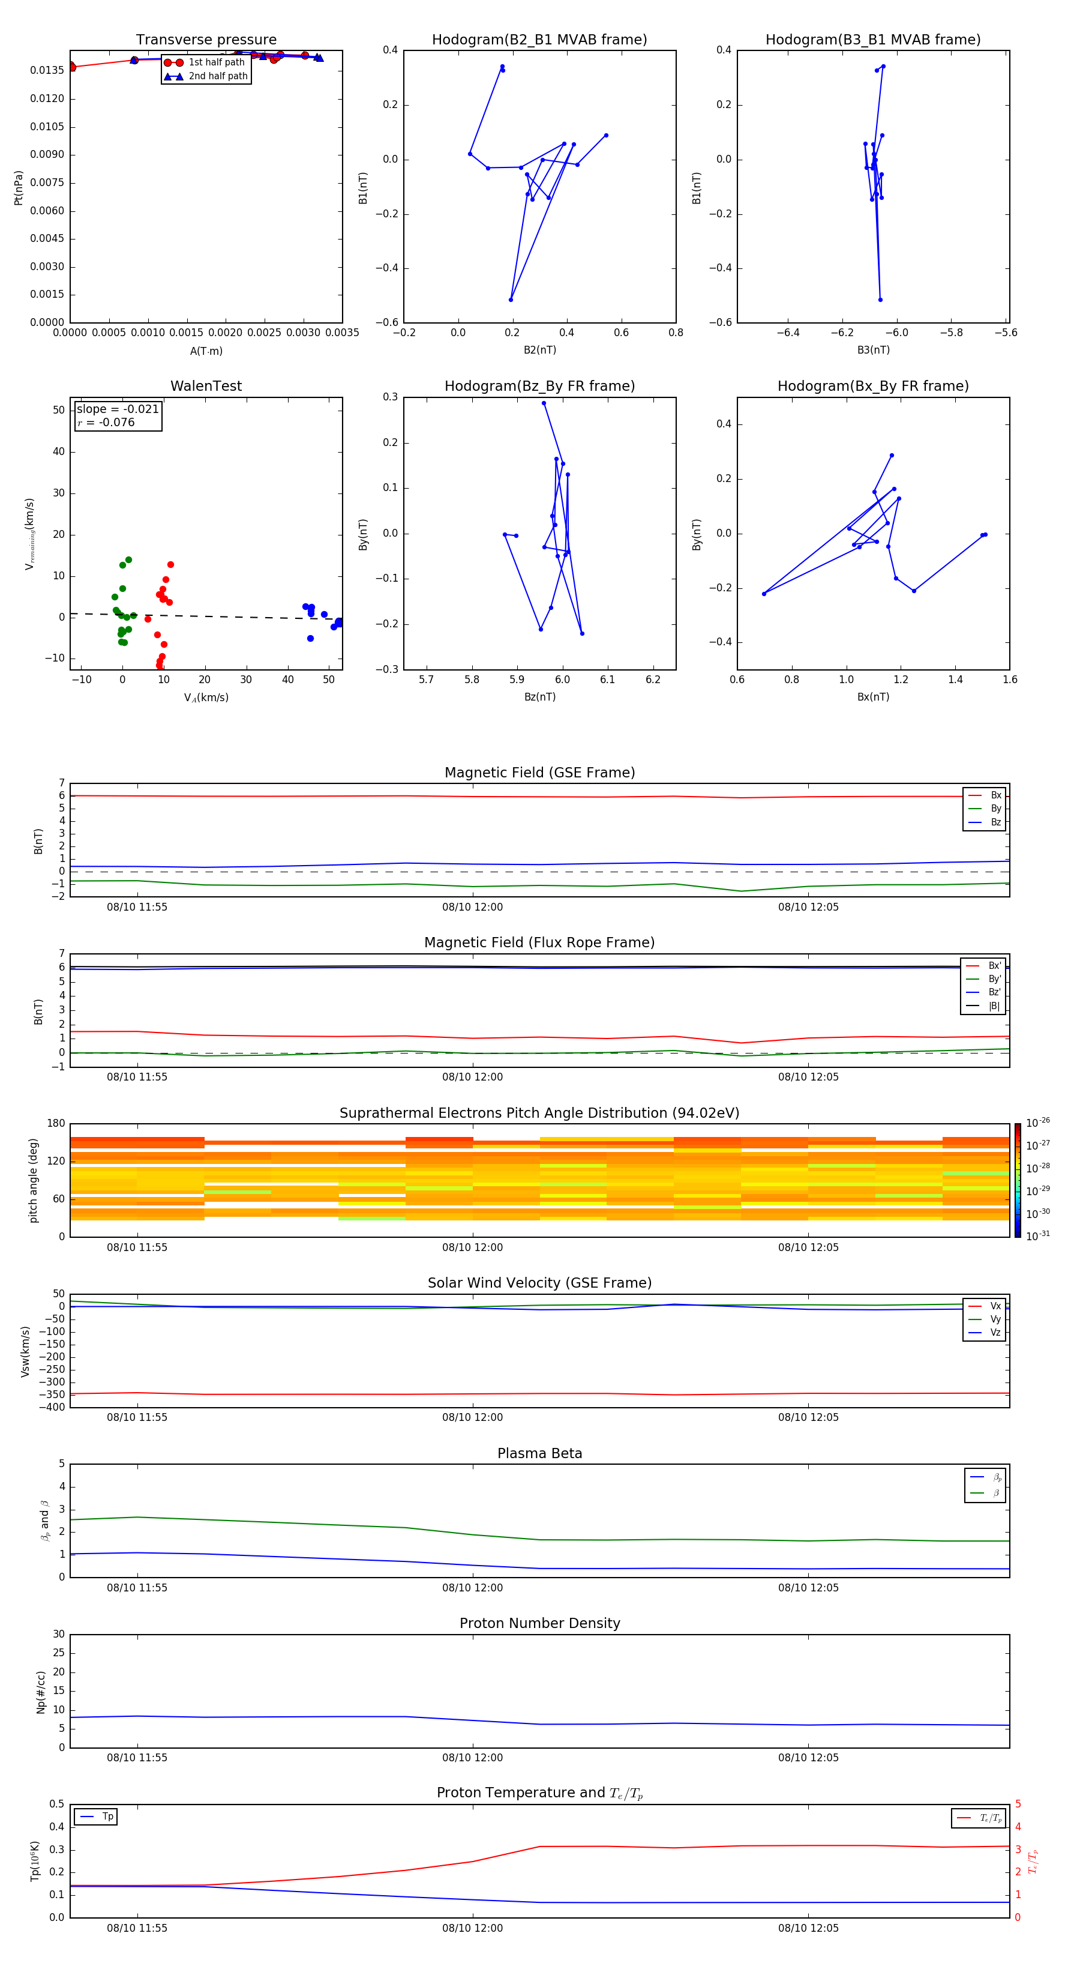Select the 'Hodogram(B2_B1 MVAB frame)' title
This screenshot has height=1981, width=1080.
(x=539, y=40)
